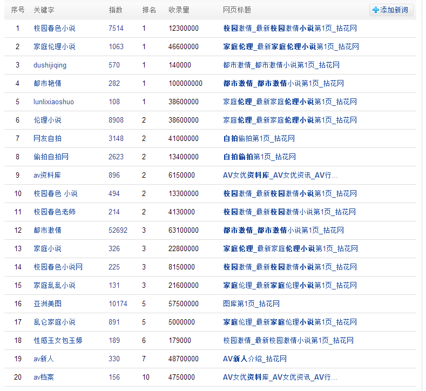This screenshot has width=426, height=391.
Task: Click the 添加新词 button
Action: (x=391, y=10)
